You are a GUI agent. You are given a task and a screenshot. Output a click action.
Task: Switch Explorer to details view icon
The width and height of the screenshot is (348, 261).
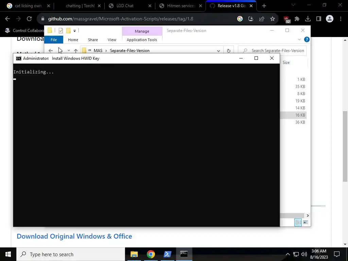tap(298, 222)
